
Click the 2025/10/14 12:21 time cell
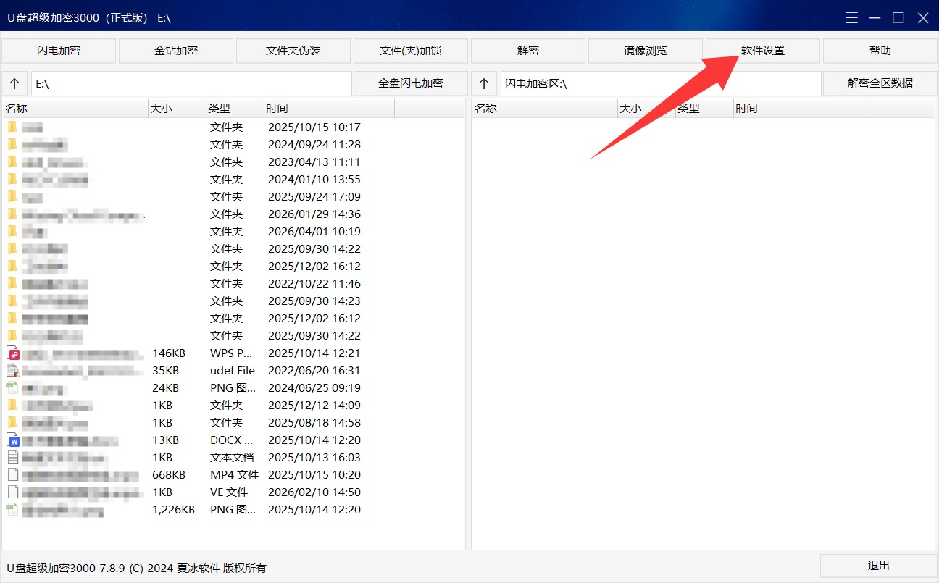[x=314, y=353]
